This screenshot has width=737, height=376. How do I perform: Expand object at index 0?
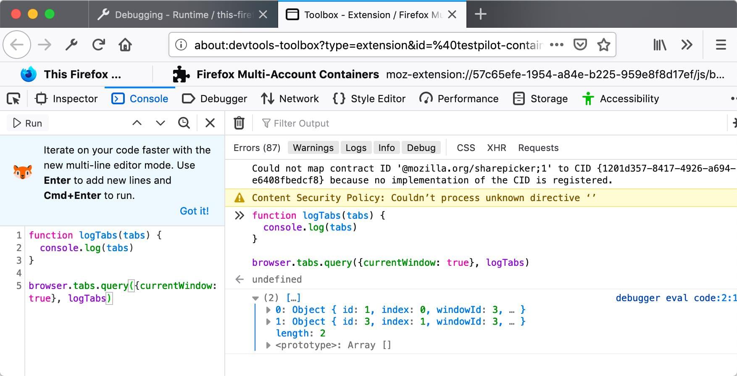(x=268, y=310)
